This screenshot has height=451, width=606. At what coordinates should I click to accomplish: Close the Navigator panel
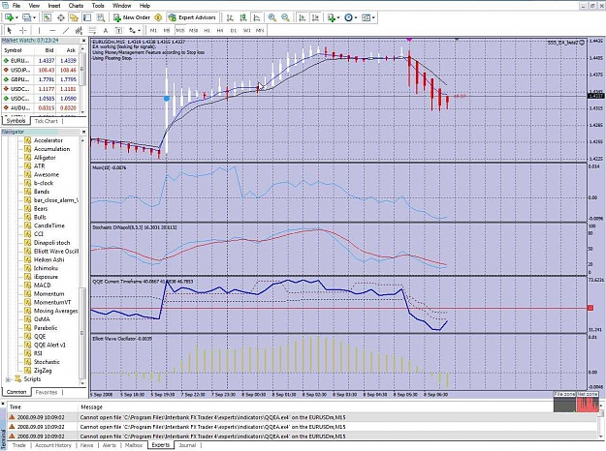pos(83,132)
